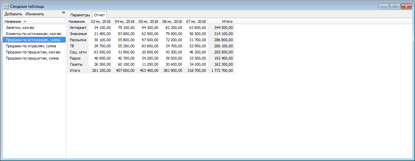
Task: Maximize the Сводные таблицы window
Action: pos(395,6)
